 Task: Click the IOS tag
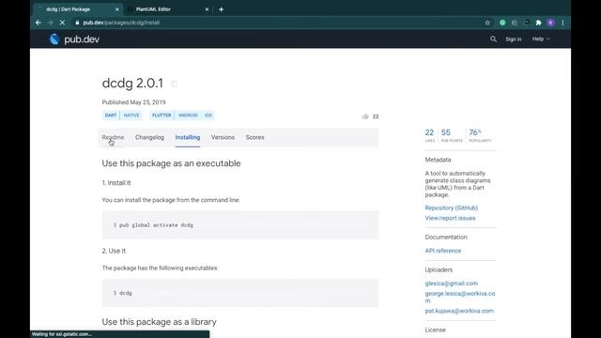208,115
